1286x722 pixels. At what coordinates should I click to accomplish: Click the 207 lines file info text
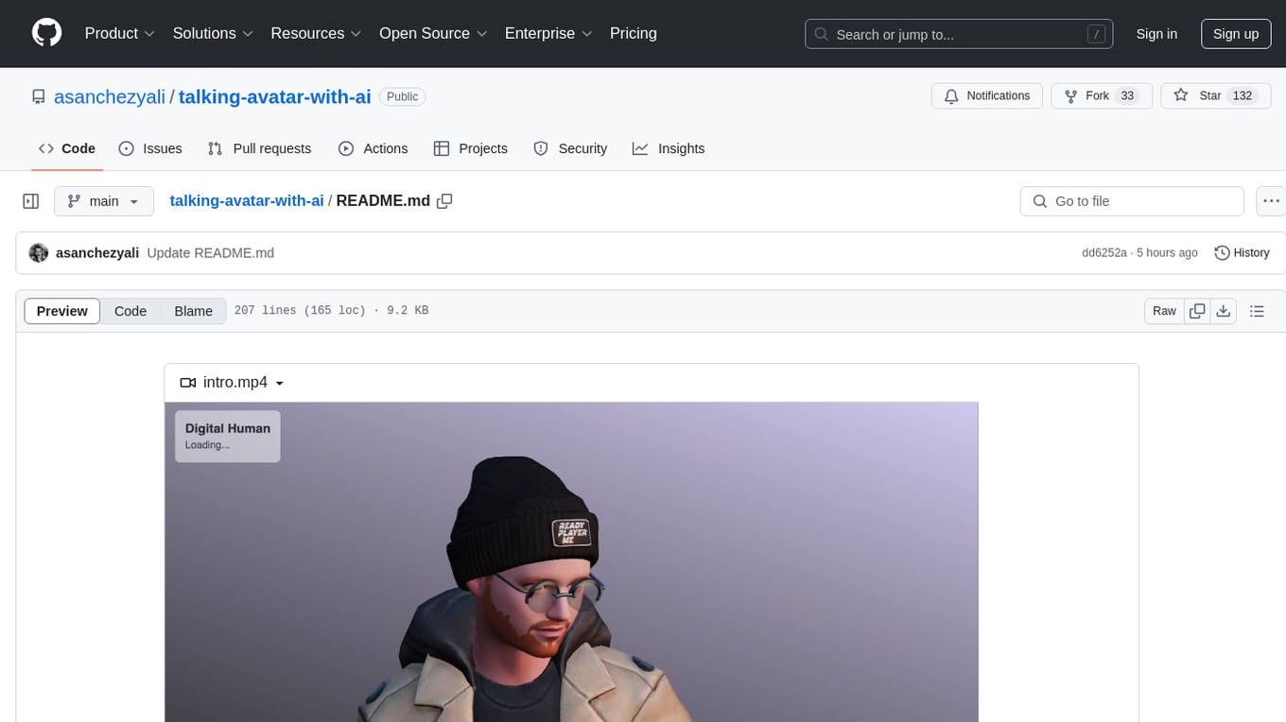coord(331,311)
